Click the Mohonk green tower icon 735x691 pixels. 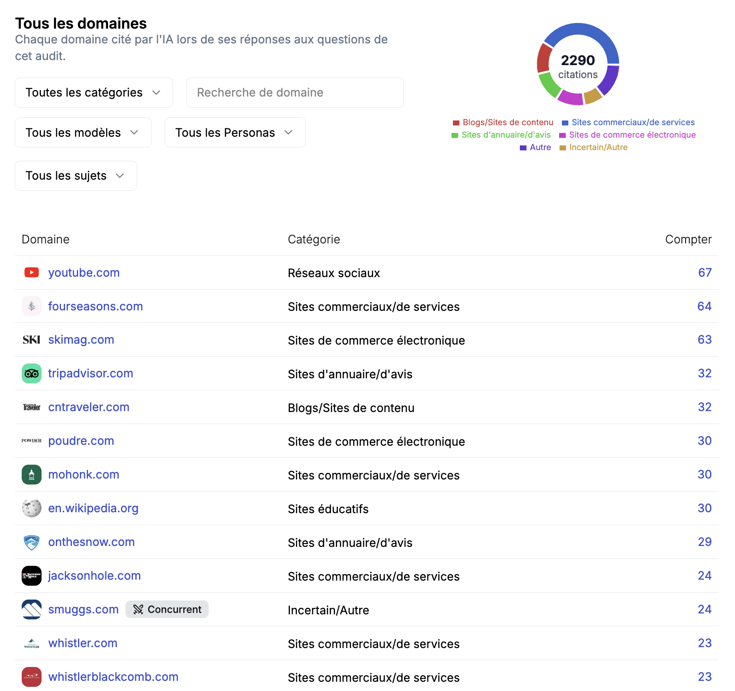click(x=31, y=474)
